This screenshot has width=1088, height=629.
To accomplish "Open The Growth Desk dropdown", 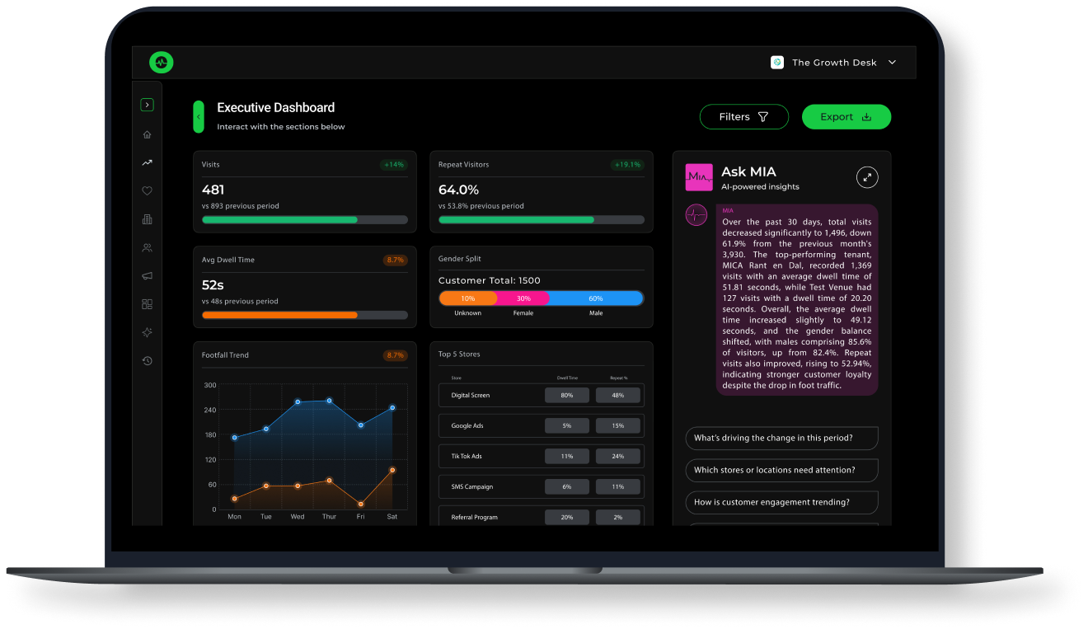I will pos(833,63).
